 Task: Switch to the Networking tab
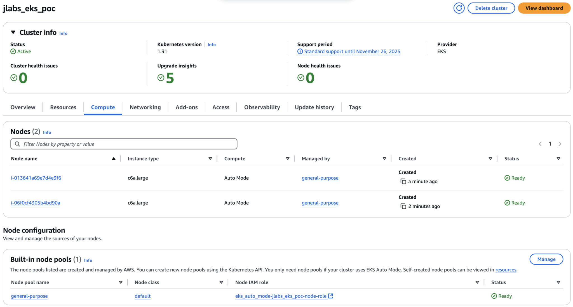[x=145, y=107]
